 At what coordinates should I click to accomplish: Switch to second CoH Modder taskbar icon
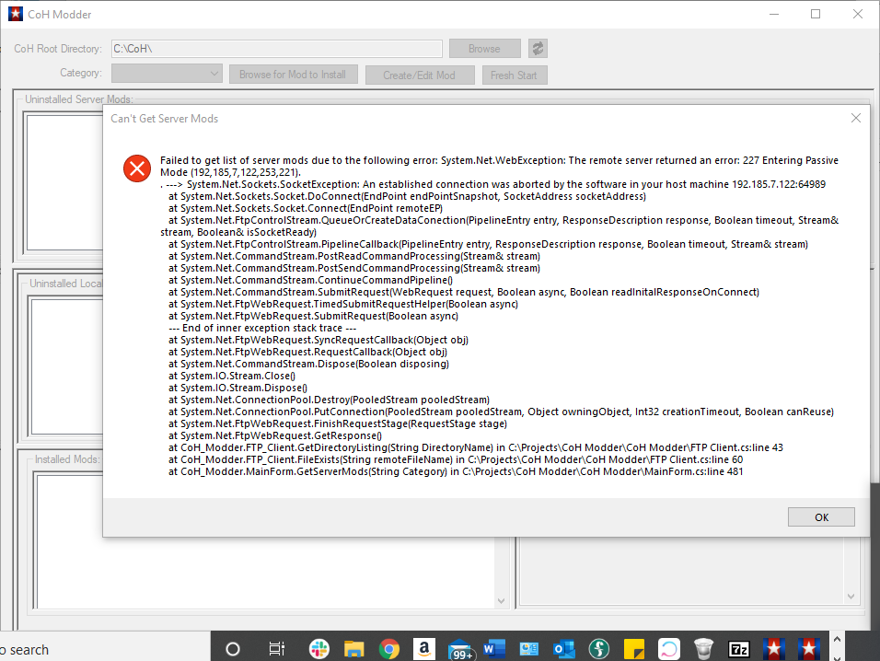point(809,649)
